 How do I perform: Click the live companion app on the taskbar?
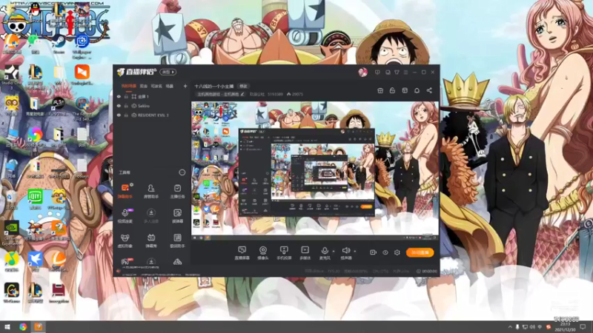coord(39,327)
